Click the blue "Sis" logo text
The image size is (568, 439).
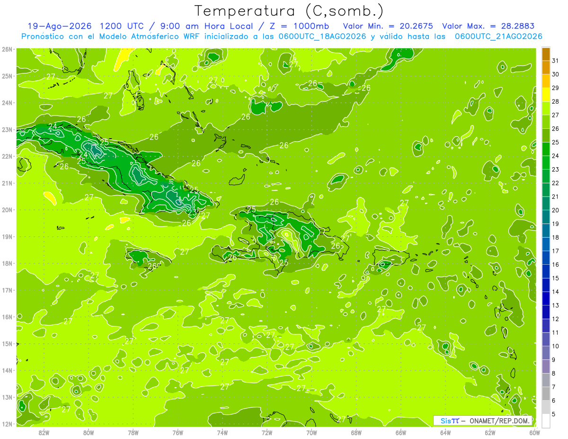(445, 421)
